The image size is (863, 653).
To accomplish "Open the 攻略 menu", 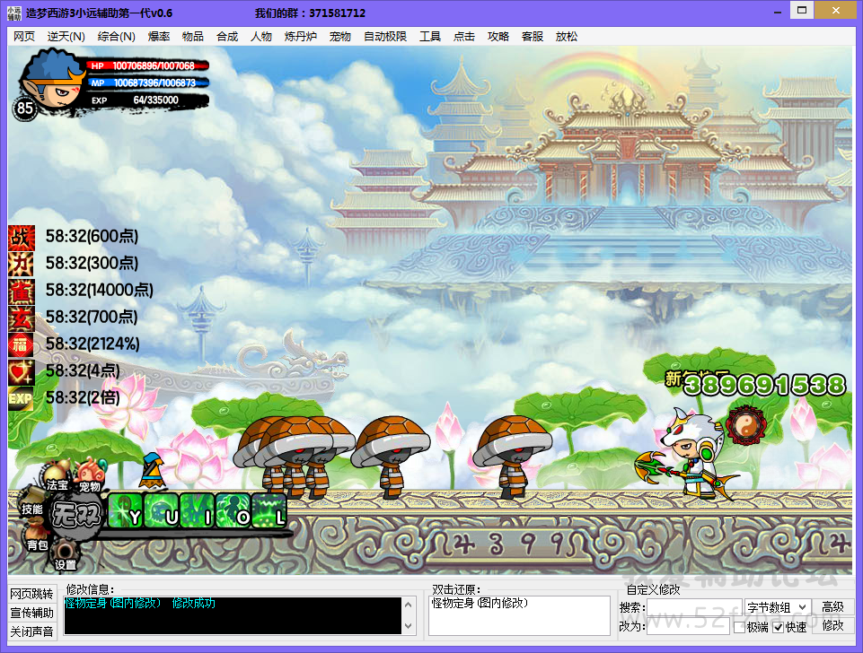I will [498, 37].
